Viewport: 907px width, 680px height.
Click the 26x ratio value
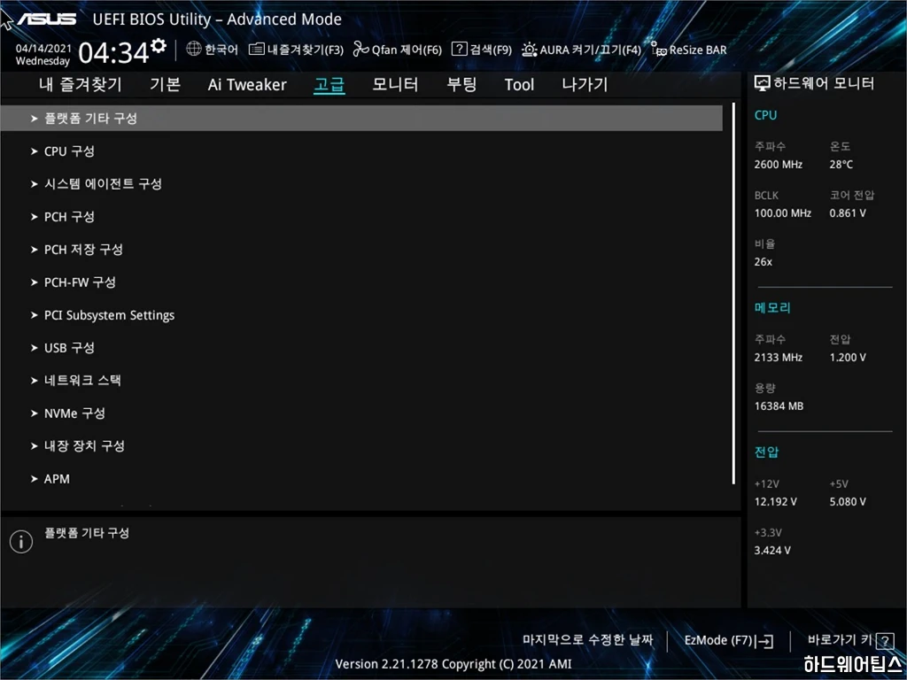pos(763,262)
